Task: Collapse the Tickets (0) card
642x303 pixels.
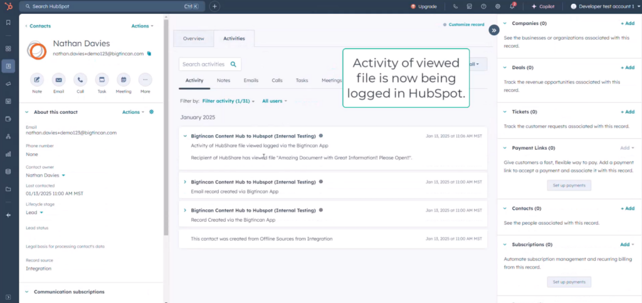Action: (x=505, y=111)
